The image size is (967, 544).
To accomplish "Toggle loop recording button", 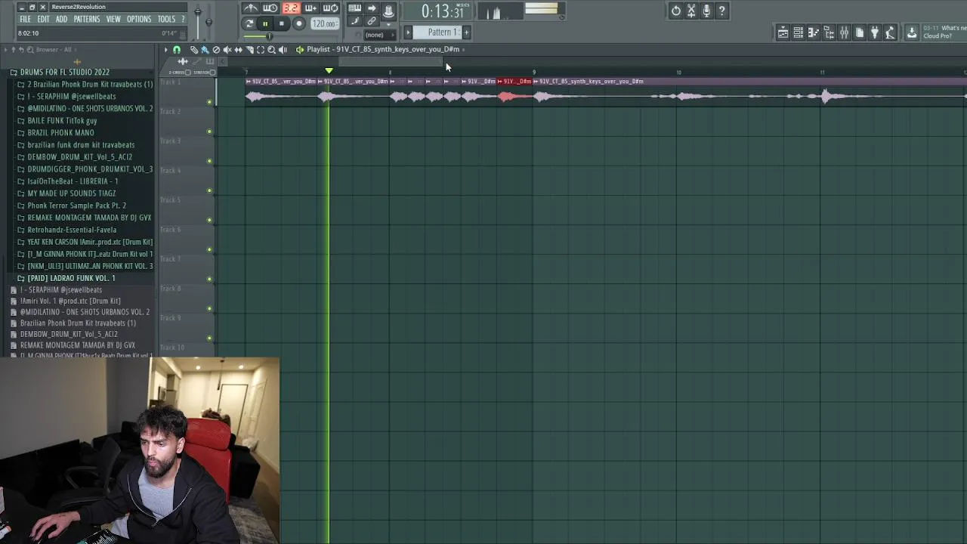I will point(330,9).
